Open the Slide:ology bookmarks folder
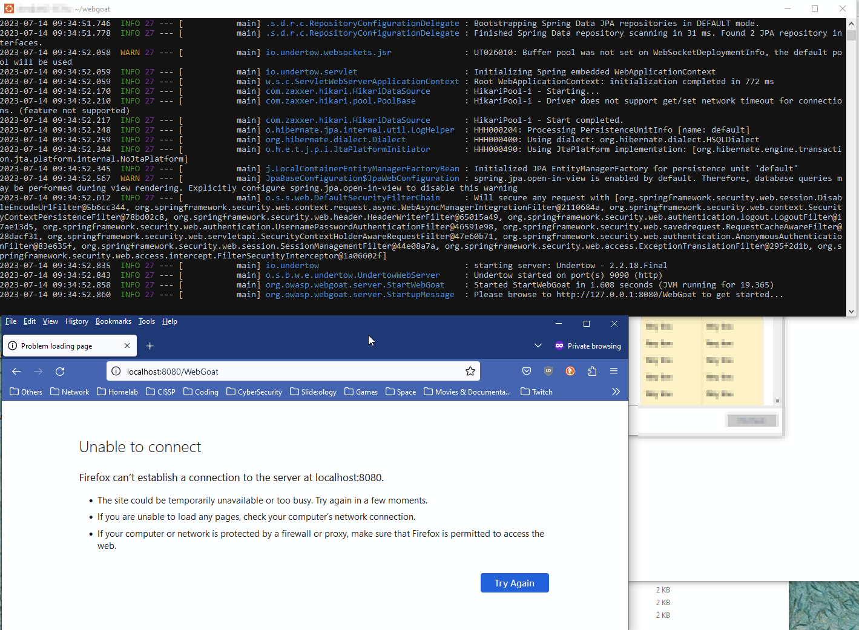Image resolution: width=859 pixels, height=630 pixels. coord(313,392)
